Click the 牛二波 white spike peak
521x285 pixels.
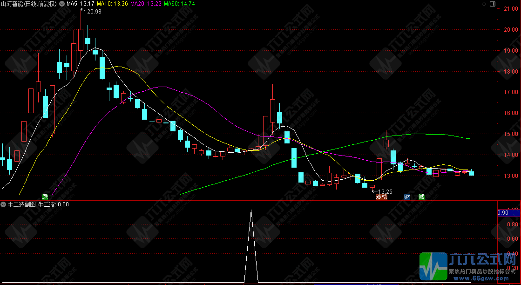pyautogui.click(x=251, y=210)
